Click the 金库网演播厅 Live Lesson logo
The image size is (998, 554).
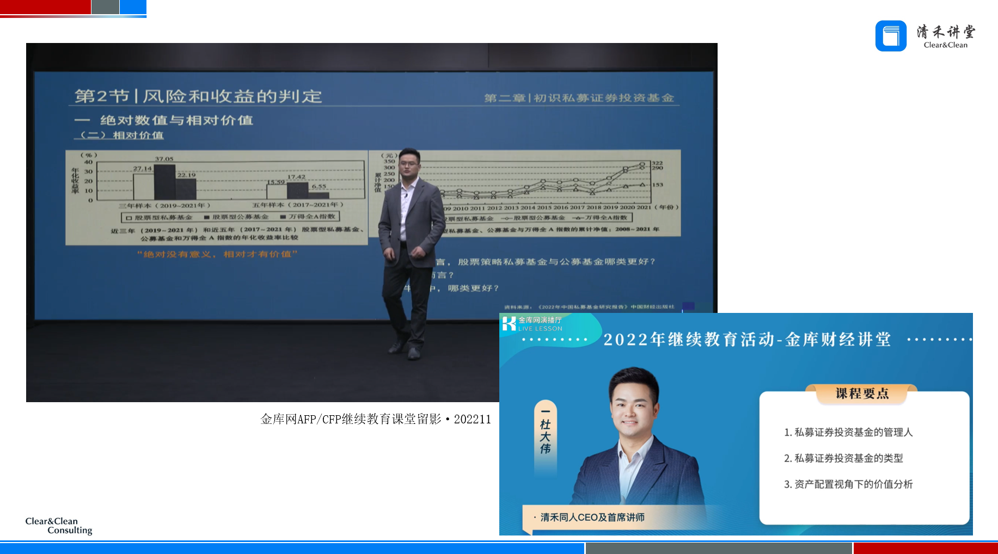532,324
